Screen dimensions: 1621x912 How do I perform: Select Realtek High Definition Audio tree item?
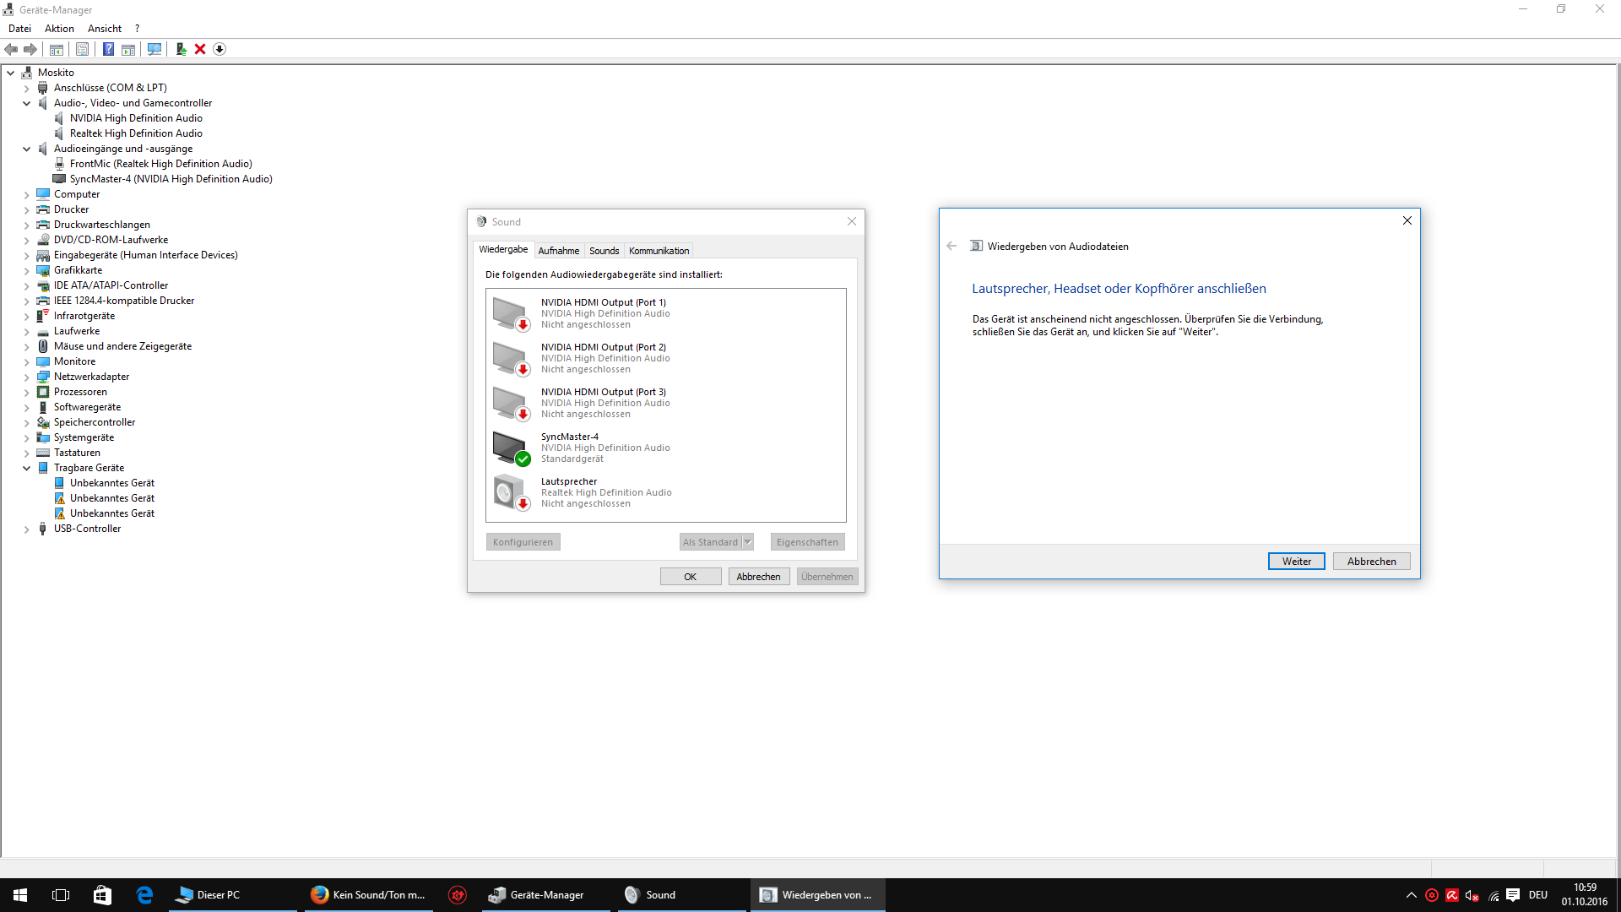(136, 133)
